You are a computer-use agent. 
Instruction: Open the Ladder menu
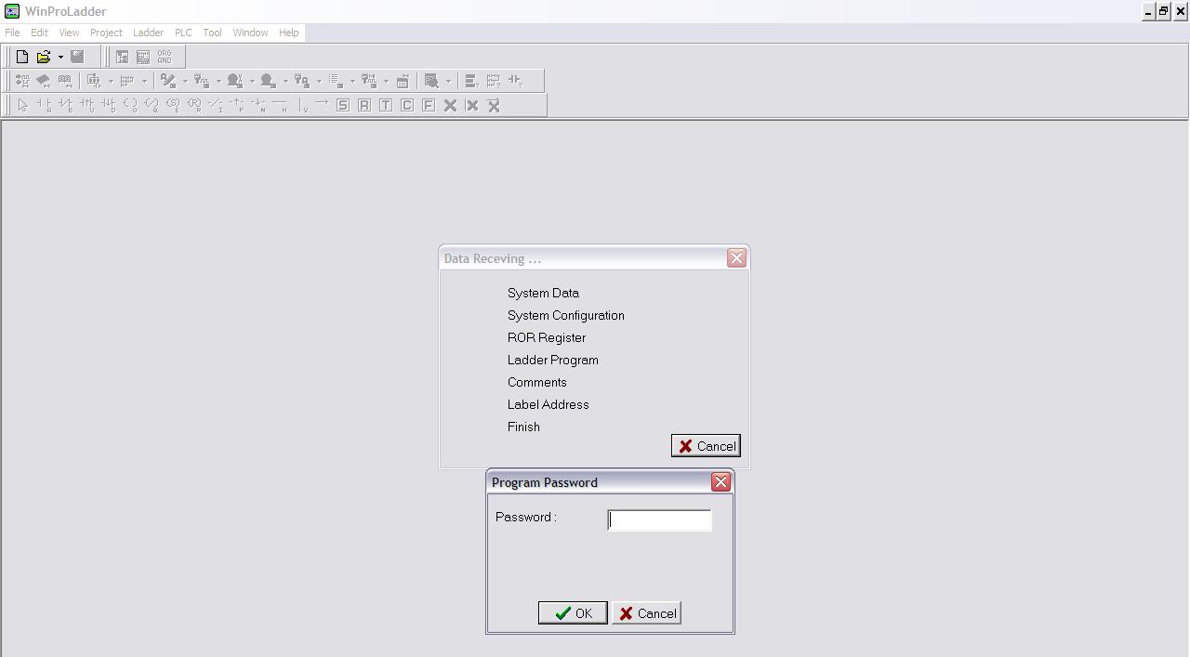[148, 33]
